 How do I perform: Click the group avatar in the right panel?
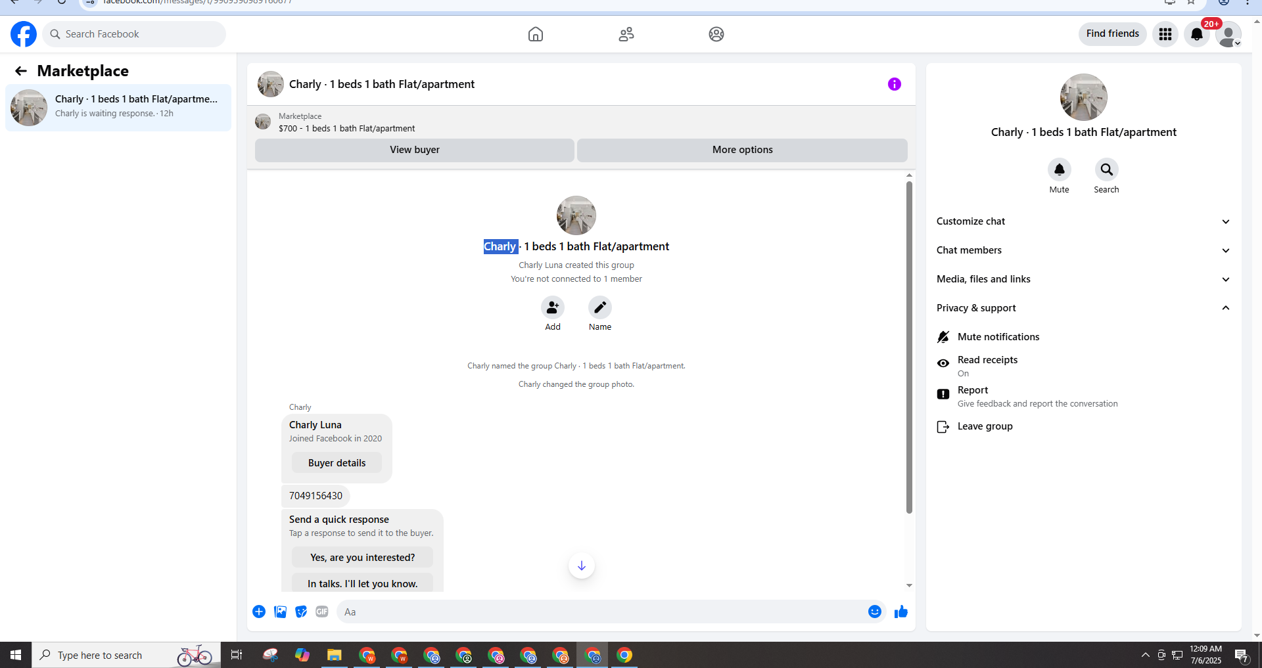(x=1084, y=97)
